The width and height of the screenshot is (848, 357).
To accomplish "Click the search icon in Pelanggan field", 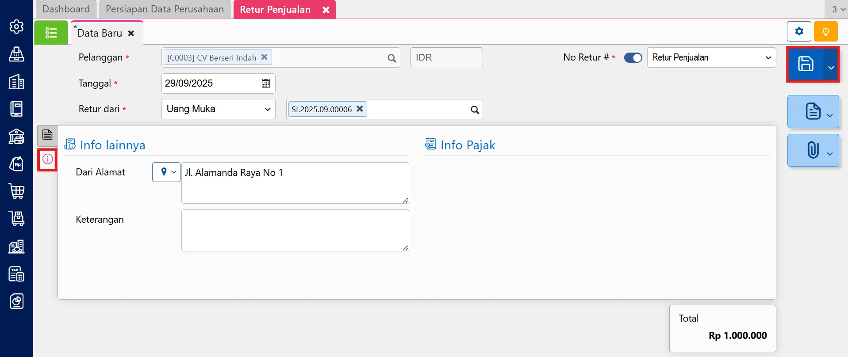I will coord(391,58).
